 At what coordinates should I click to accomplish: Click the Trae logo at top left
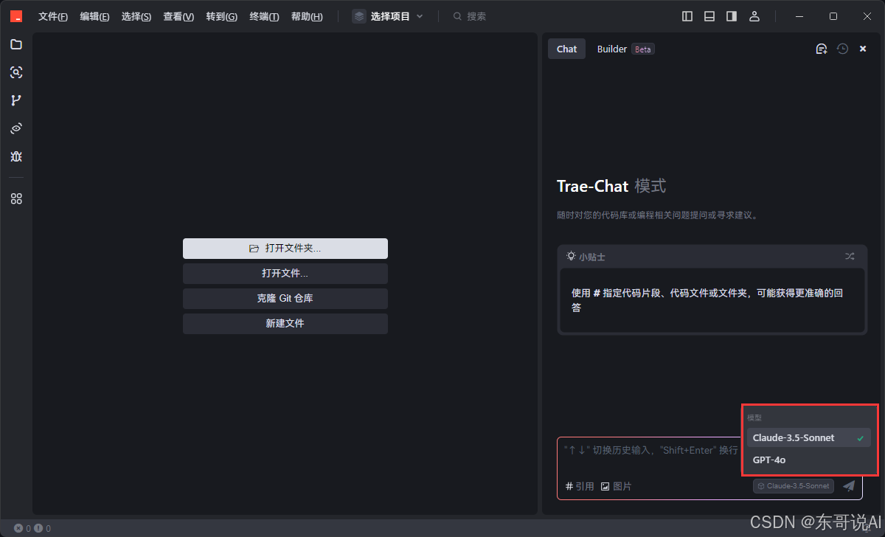16,16
